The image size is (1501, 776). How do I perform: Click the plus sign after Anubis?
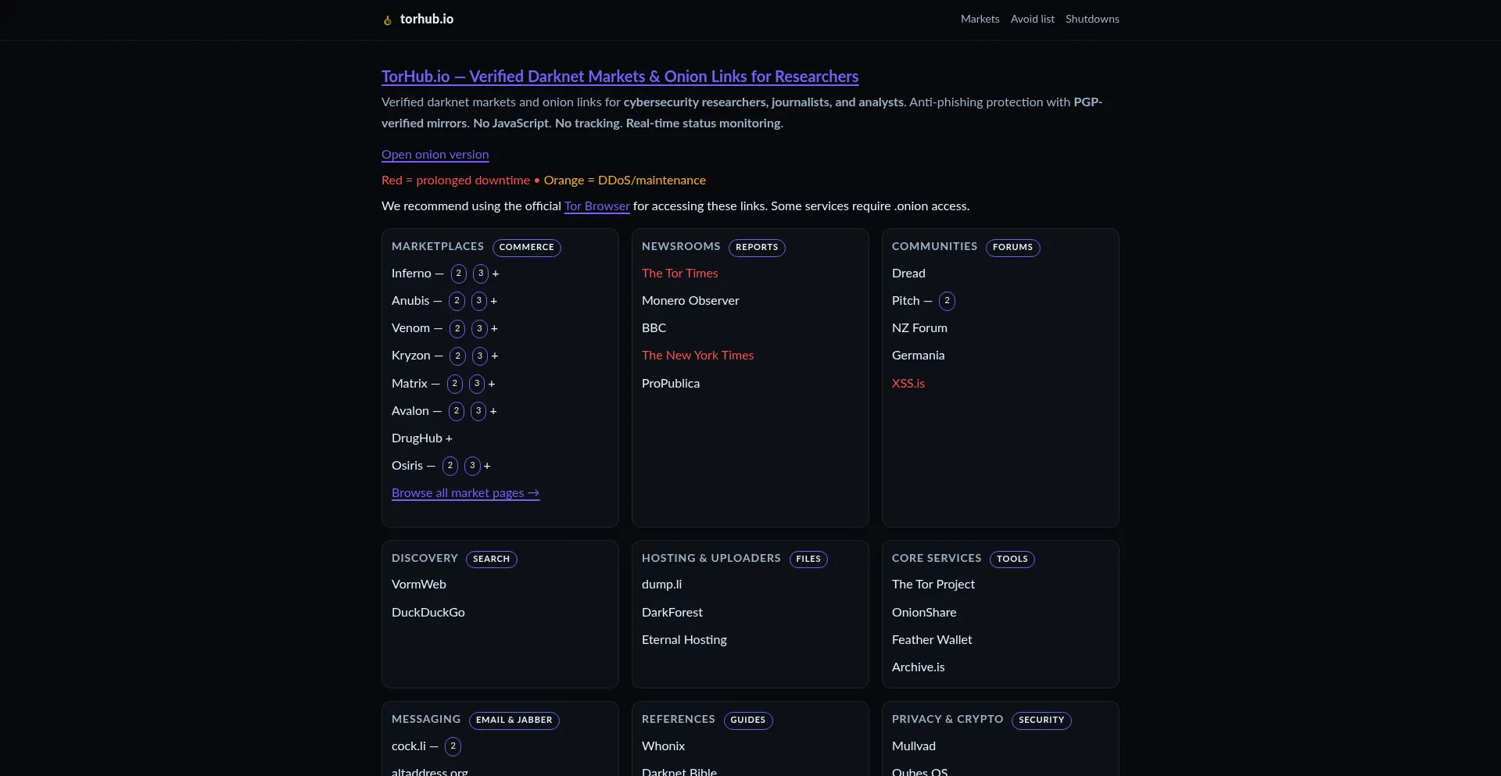coord(494,301)
